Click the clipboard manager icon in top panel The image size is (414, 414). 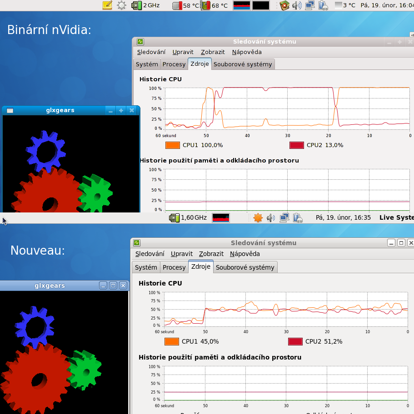[323, 5]
